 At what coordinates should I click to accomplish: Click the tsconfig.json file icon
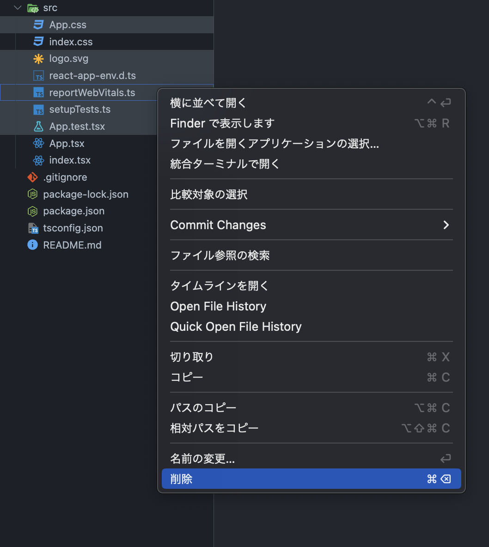tap(33, 228)
